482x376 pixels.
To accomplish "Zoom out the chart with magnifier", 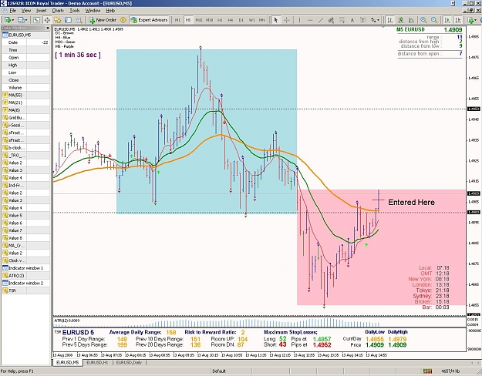I will point(434,20).
